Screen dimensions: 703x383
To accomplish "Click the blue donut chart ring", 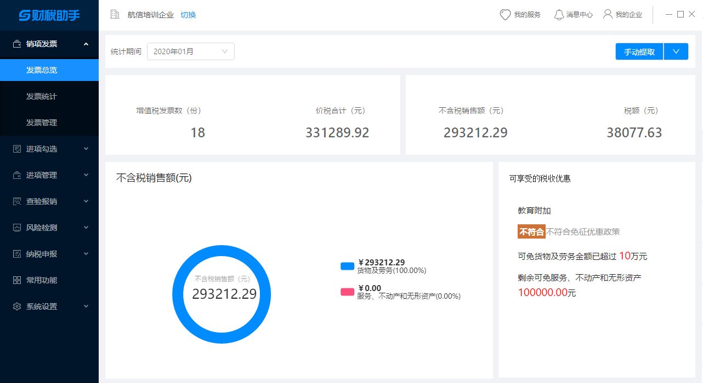I will point(222,249).
